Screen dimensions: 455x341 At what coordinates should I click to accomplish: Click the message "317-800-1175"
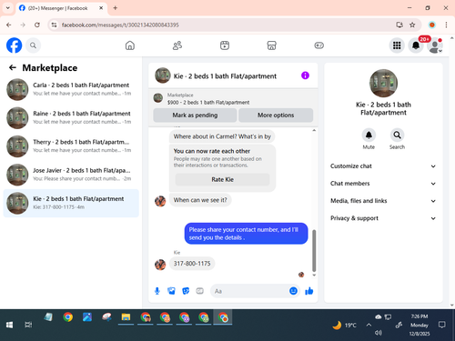[192, 264]
